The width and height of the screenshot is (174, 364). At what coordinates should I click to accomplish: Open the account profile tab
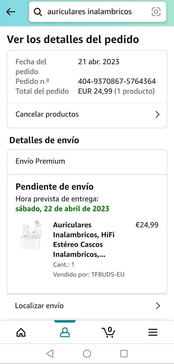[x=65, y=332]
